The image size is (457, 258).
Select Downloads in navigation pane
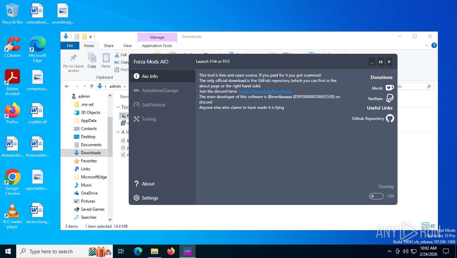coord(91,153)
